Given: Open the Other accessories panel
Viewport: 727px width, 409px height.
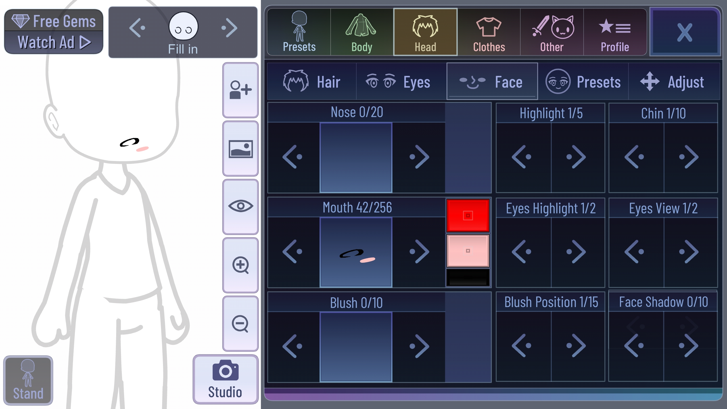Looking at the screenshot, I should [x=551, y=32].
